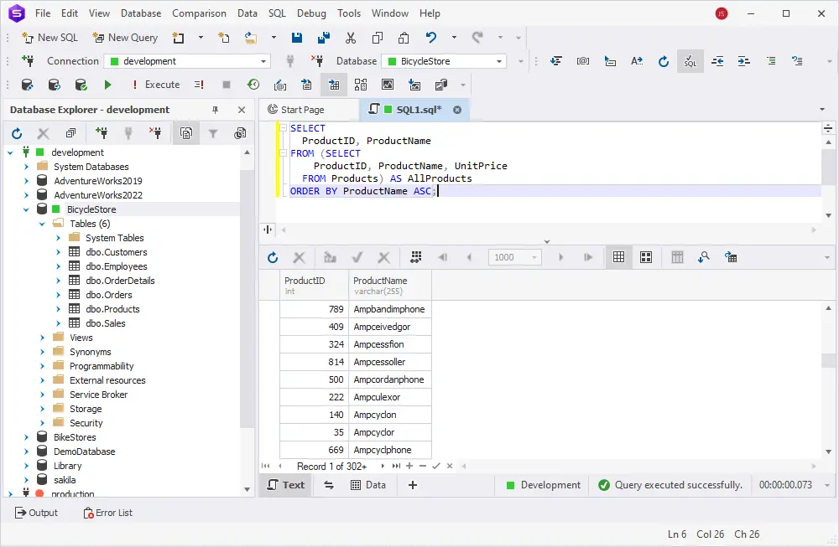Pin the Database Explorer panel
Viewport: 839px width, 547px height.
[215, 110]
